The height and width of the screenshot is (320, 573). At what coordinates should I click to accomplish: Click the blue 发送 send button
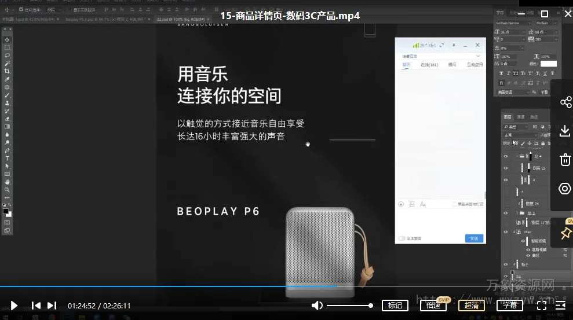click(x=473, y=238)
